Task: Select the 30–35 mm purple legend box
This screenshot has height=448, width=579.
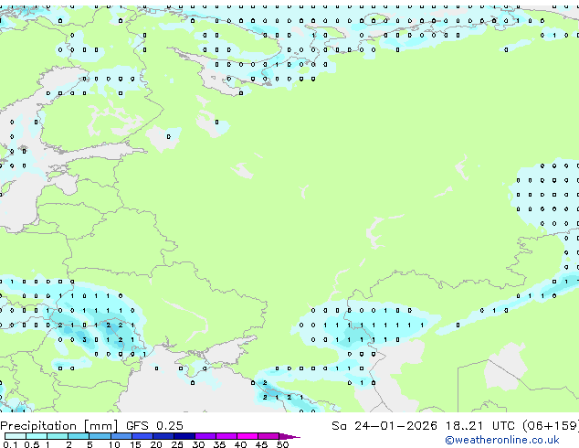Action: pyautogui.click(x=205, y=436)
